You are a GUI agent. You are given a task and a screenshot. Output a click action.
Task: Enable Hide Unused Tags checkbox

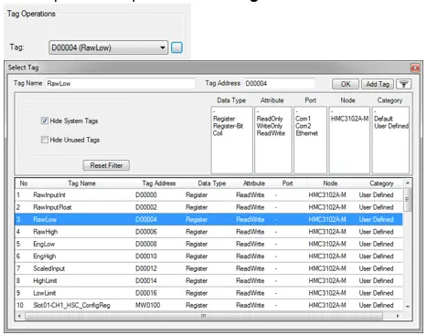point(45,140)
